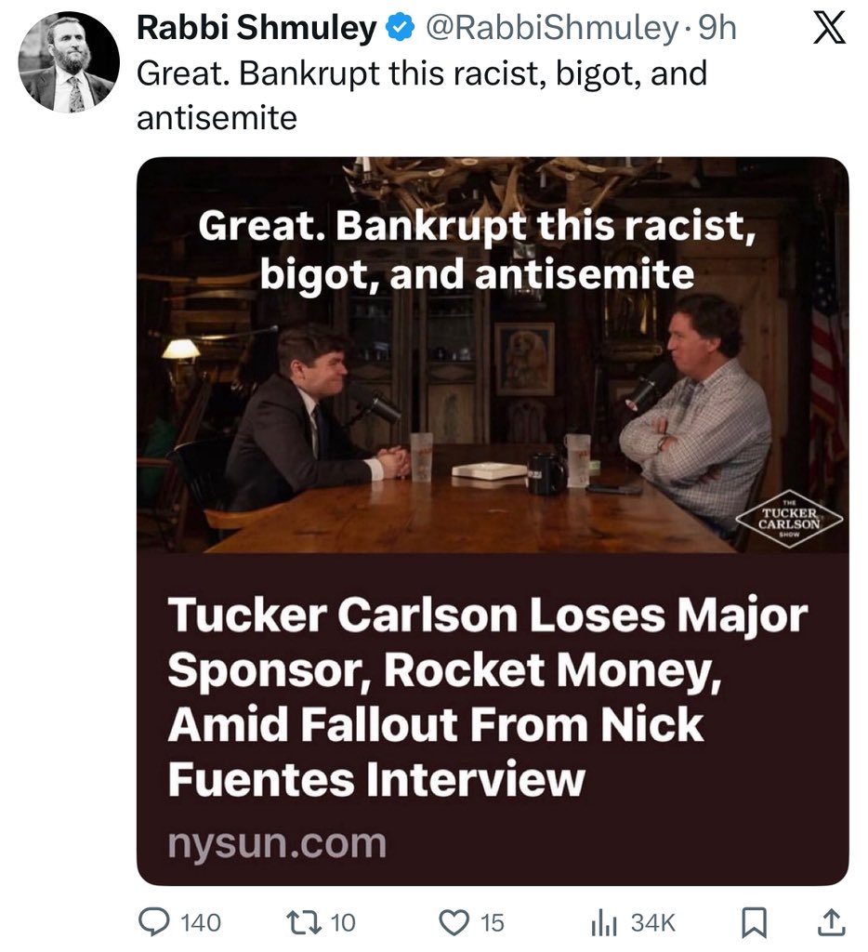This screenshot has width=868, height=952.
Task: Click the share upload icon
Action: [x=831, y=921]
